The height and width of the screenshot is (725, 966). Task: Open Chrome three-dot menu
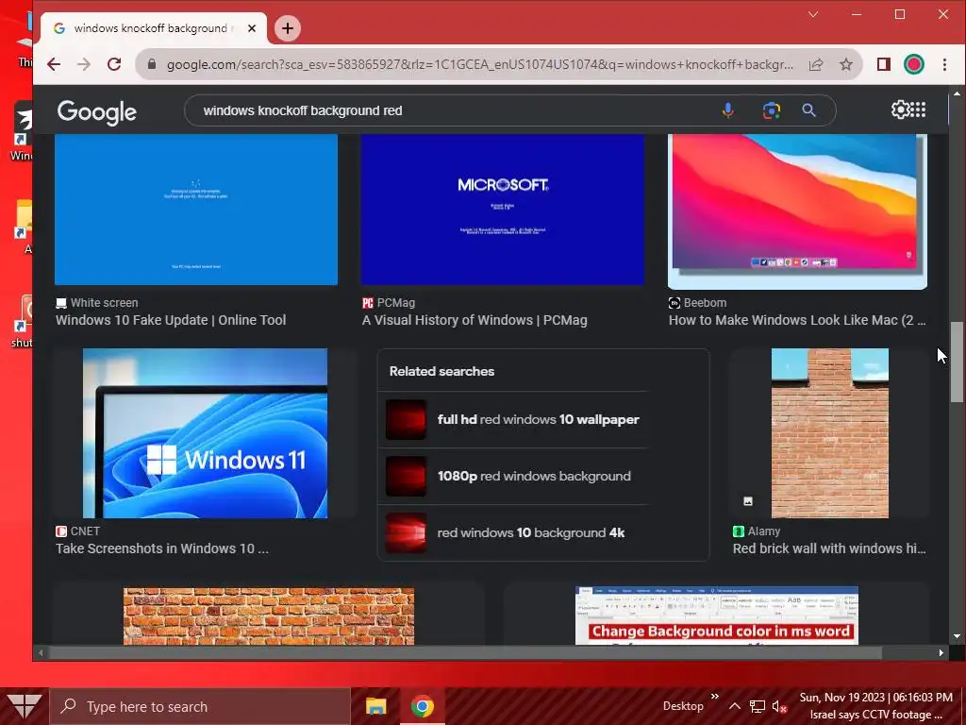pos(944,64)
